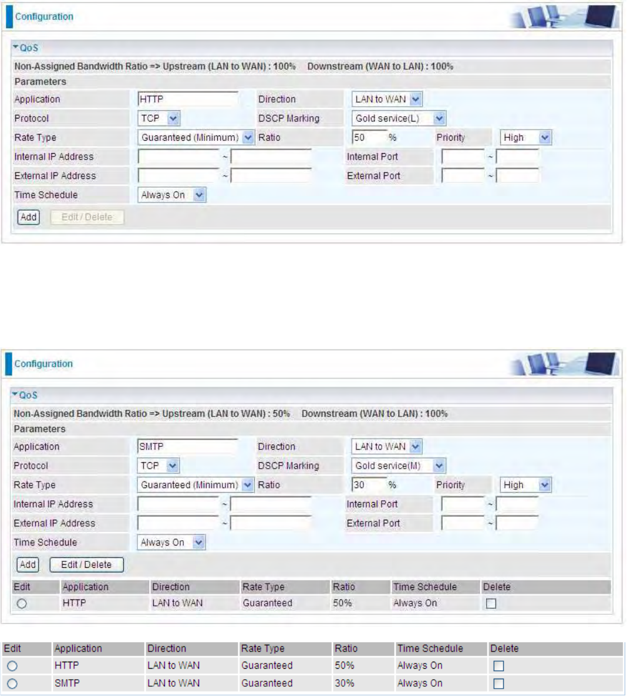627x698 pixels.
Task: Open Protocol TCP dropdown in the SMTP application panel
Action: tap(158, 466)
